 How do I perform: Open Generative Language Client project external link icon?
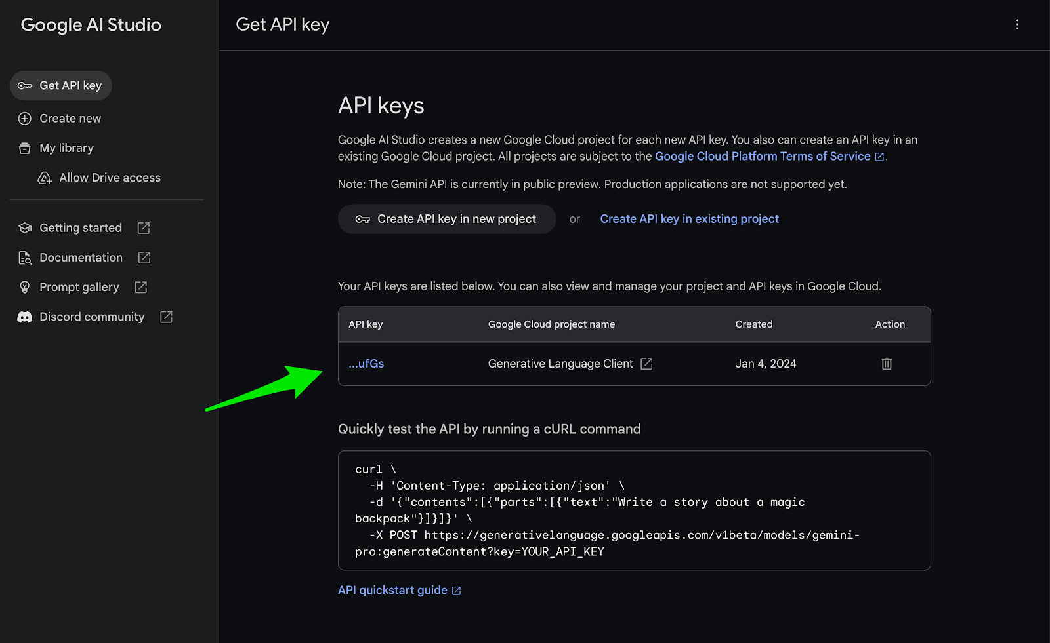[646, 364]
